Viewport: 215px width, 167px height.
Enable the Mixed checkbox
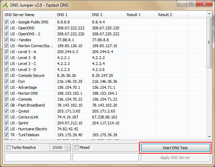click(76, 147)
